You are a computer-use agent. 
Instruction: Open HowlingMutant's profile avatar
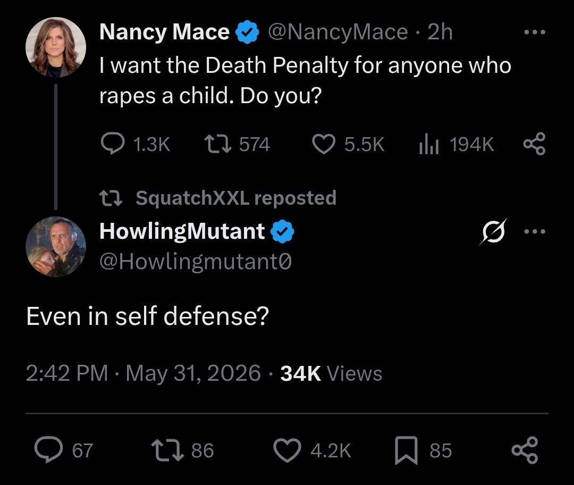pyautogui.click(x=56, y=247)
